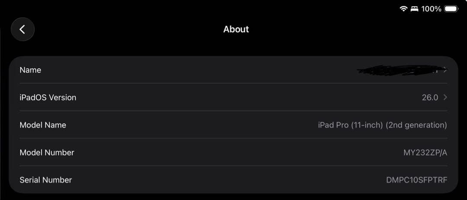Tap the "(2nd generation)" text
This screenshot has width=467, height=200.
coord(417,125)
